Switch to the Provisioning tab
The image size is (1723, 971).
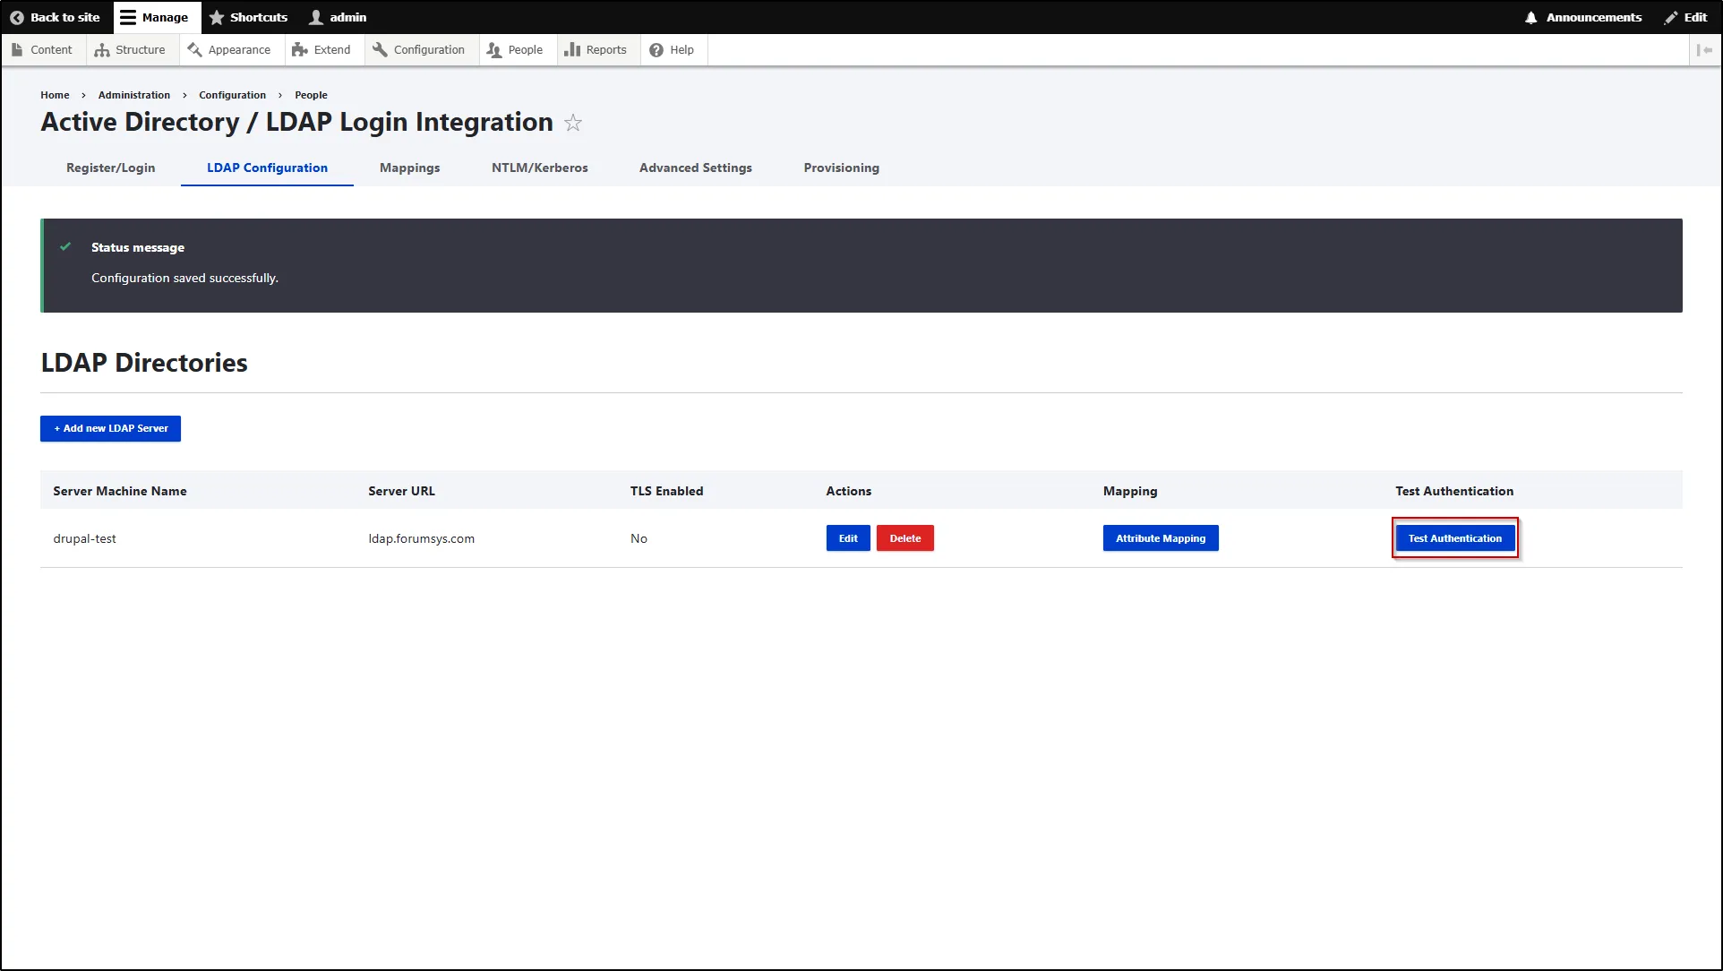(840, 168)
